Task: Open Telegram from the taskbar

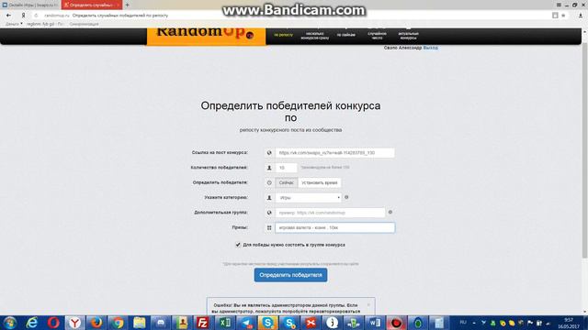Action: tap(247, 323)
